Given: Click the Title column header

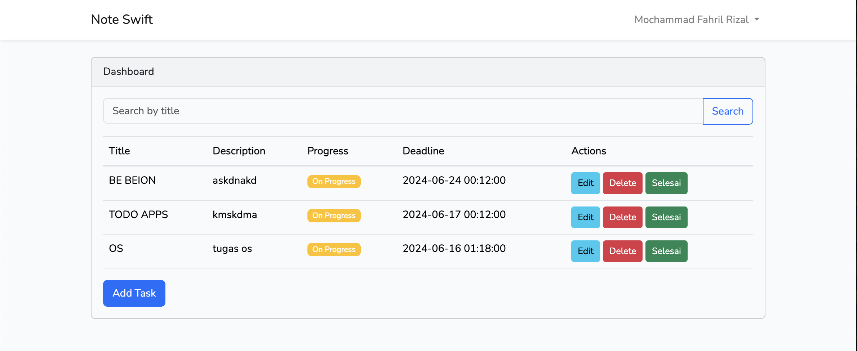Looking at the screenshot, I should (119, 151).
